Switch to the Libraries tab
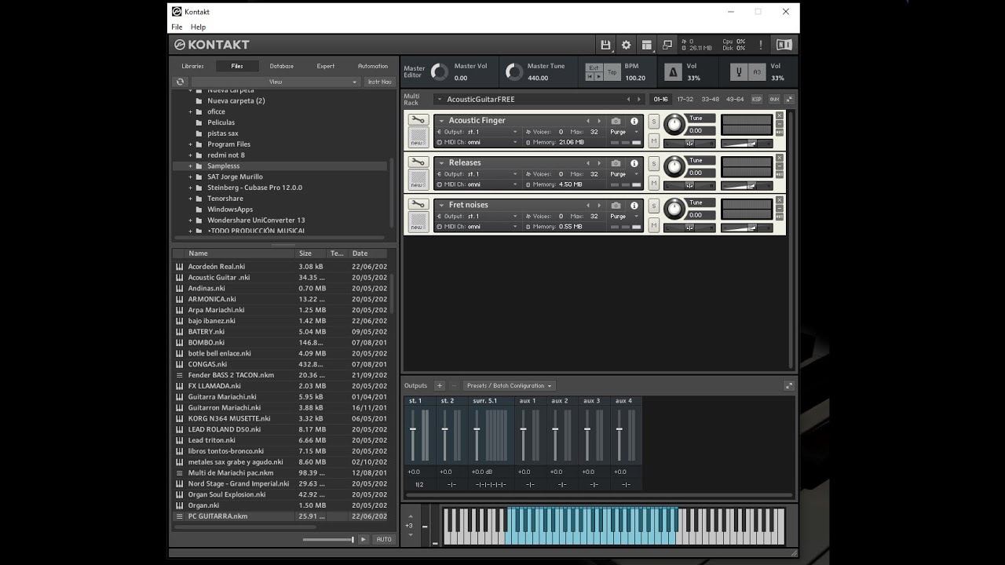1005x565 pixels. (x=192, y=66)
